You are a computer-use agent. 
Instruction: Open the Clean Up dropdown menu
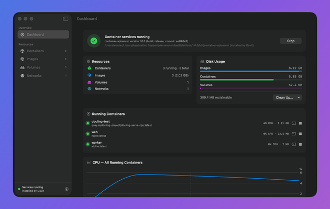point(287,97)
